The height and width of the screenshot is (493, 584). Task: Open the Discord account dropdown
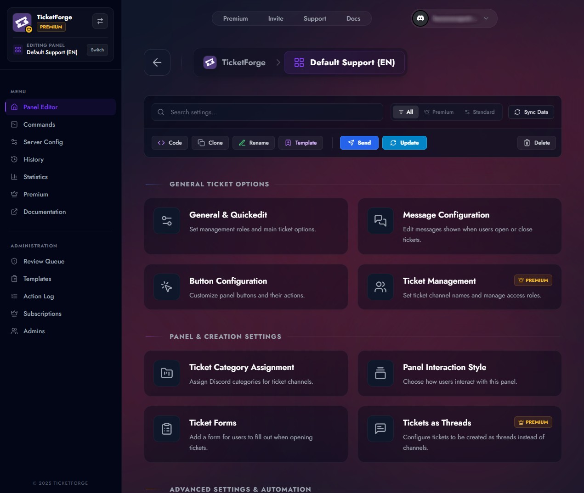(486, 18)
